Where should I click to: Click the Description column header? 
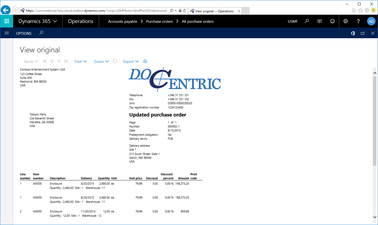[x=58, y=178]
